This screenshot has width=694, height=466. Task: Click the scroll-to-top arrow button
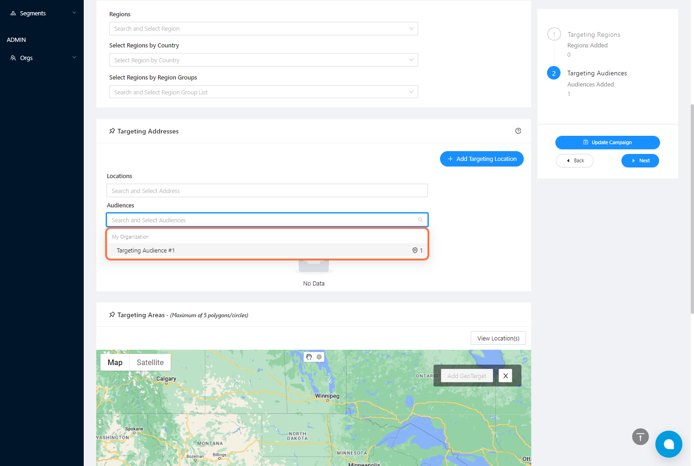(x=641, y=437)
